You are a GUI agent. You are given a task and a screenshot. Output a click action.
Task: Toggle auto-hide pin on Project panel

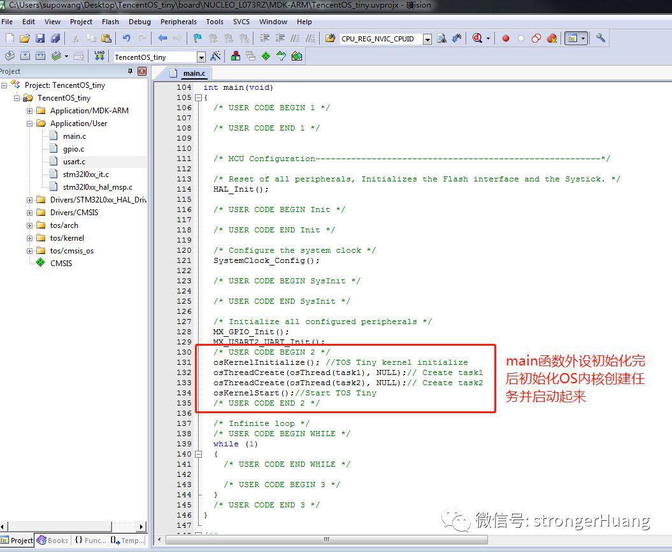131,71
